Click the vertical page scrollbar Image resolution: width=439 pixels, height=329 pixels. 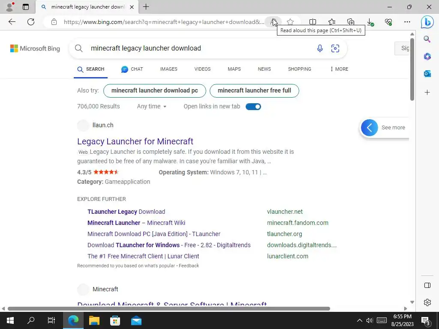click(412, 69)
